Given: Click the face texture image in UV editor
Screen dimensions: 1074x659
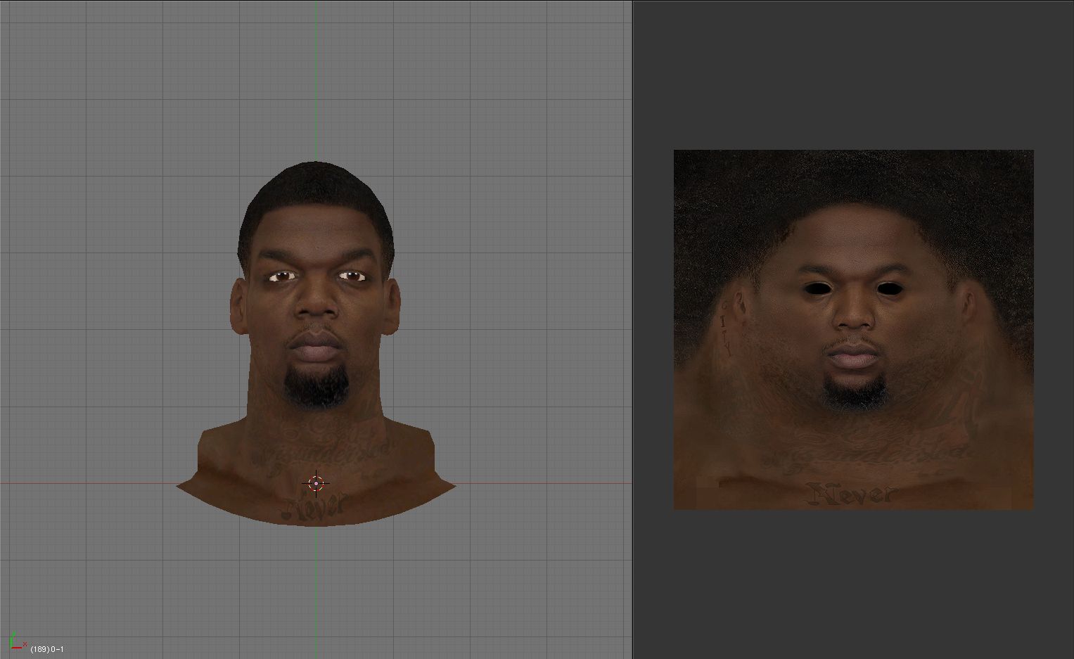Looking at the screenshot, I should (x=853, y=329).
